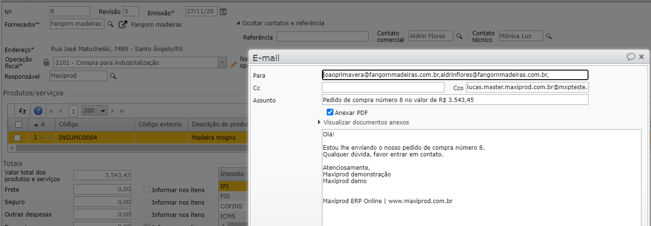Go to last page of products grid

[x=122, y=111]
